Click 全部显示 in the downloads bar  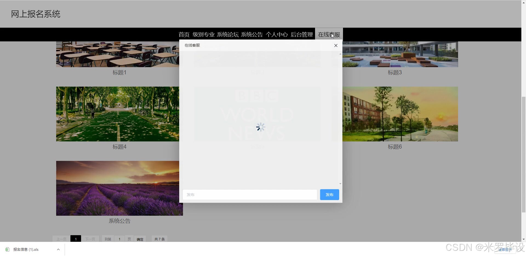[505, 250]
